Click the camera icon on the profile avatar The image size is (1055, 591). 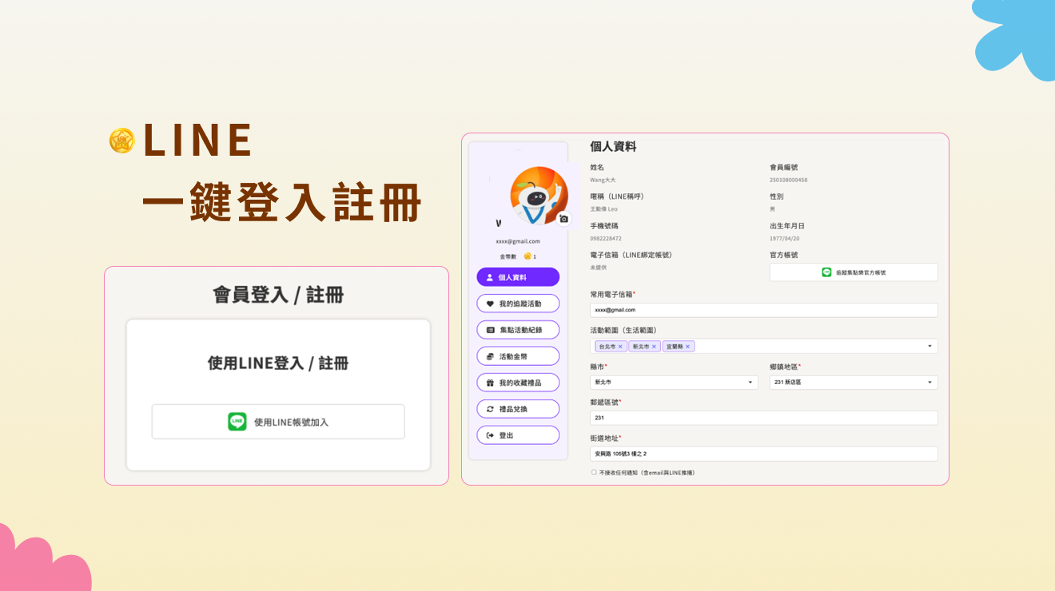[563, 219]
